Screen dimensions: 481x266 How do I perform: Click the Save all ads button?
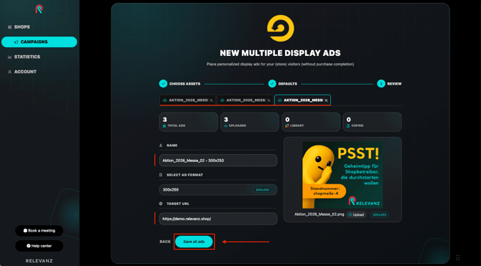click(194, 242)
